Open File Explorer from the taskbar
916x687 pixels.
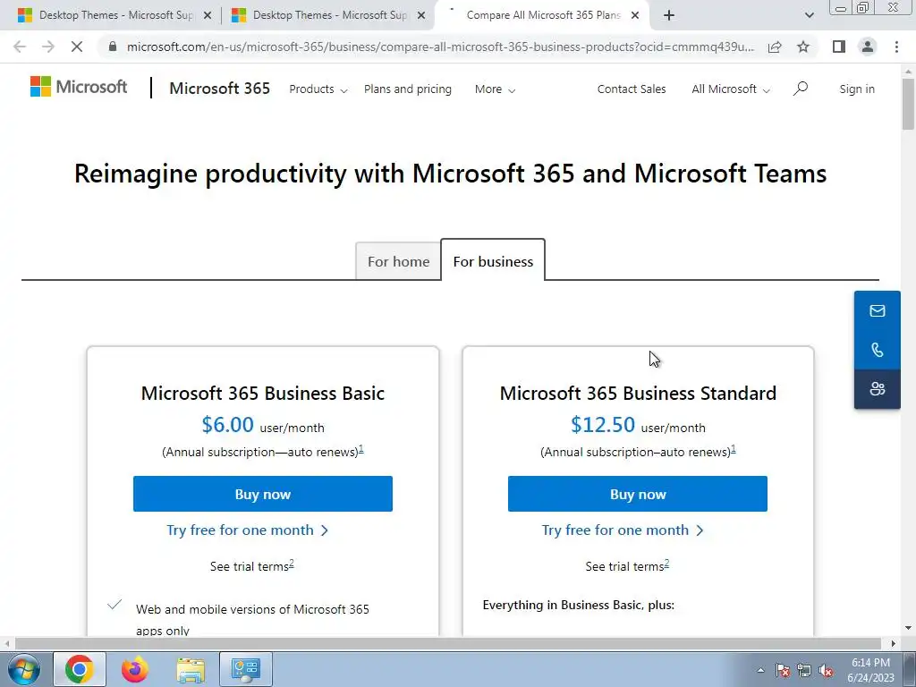pos(191,669)
